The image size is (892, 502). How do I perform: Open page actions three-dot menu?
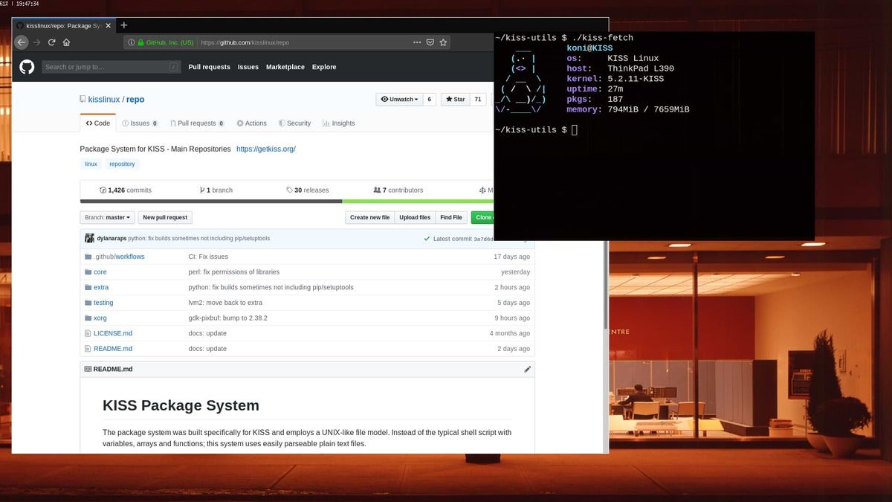click(417, 42)
